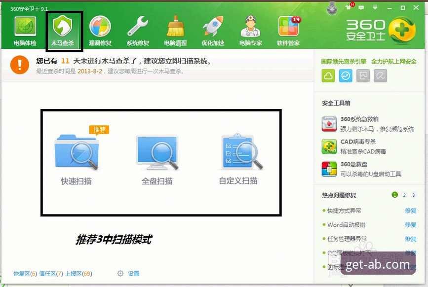
Task: Open the 电脑专家 doctor expert module
Action: 251,31
